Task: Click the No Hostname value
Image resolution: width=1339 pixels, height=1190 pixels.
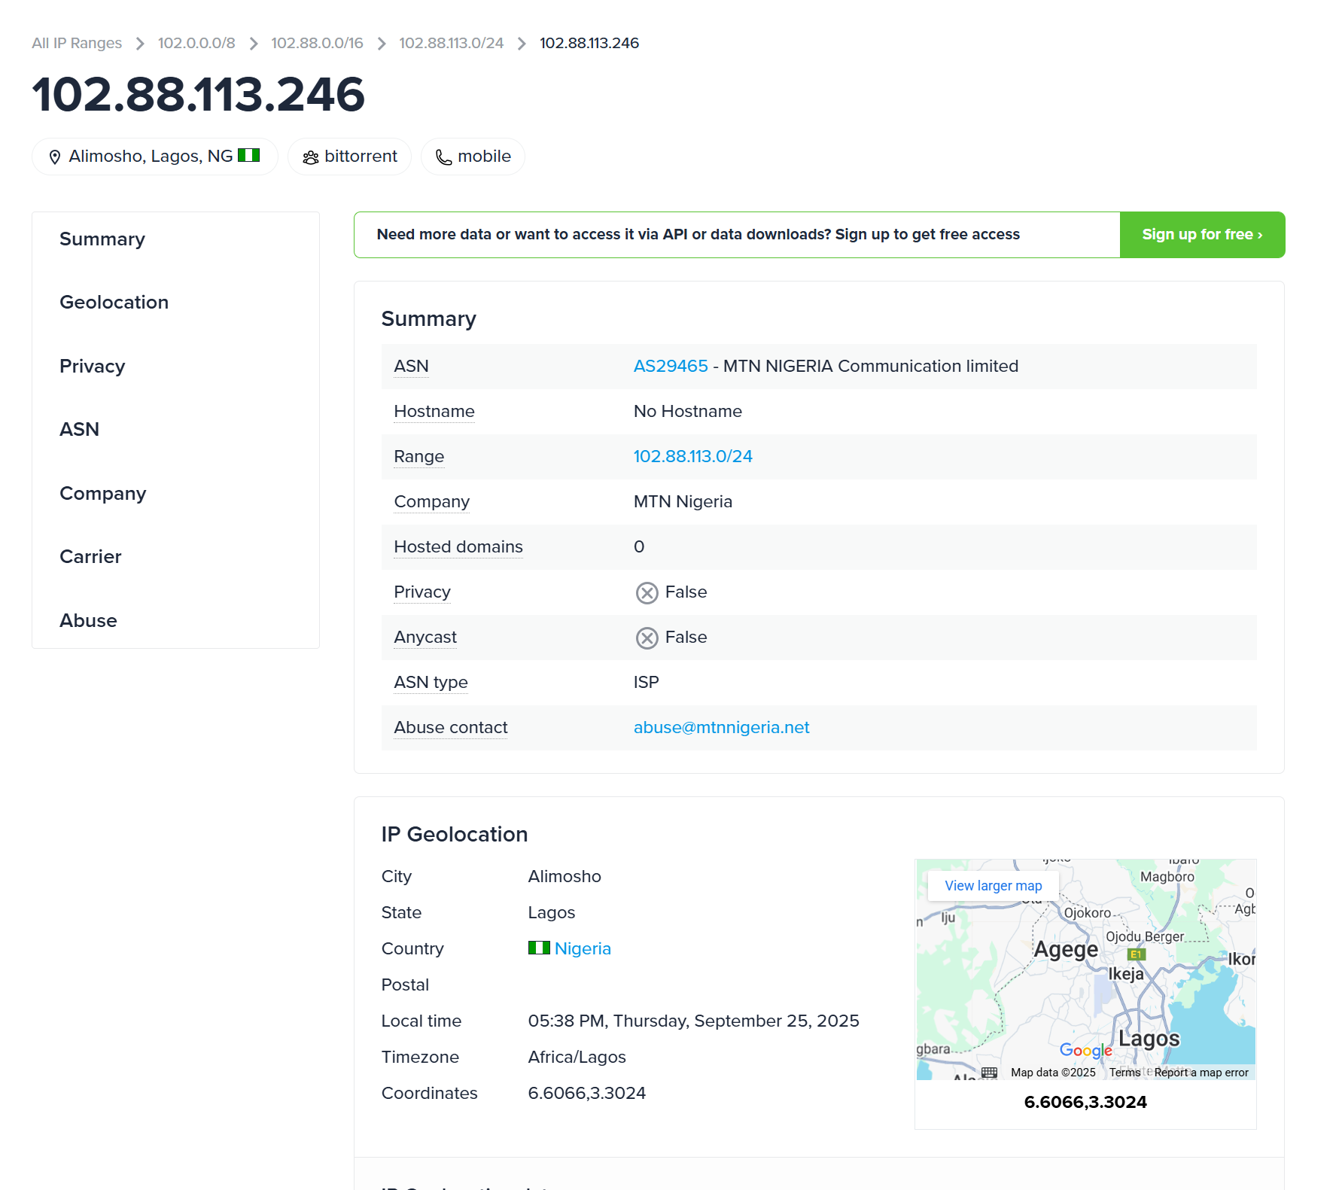Action: [688, 412]
